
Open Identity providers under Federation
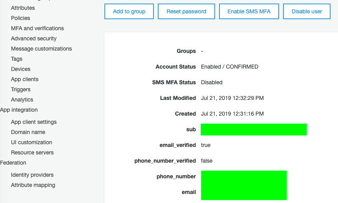click(32, 175)
